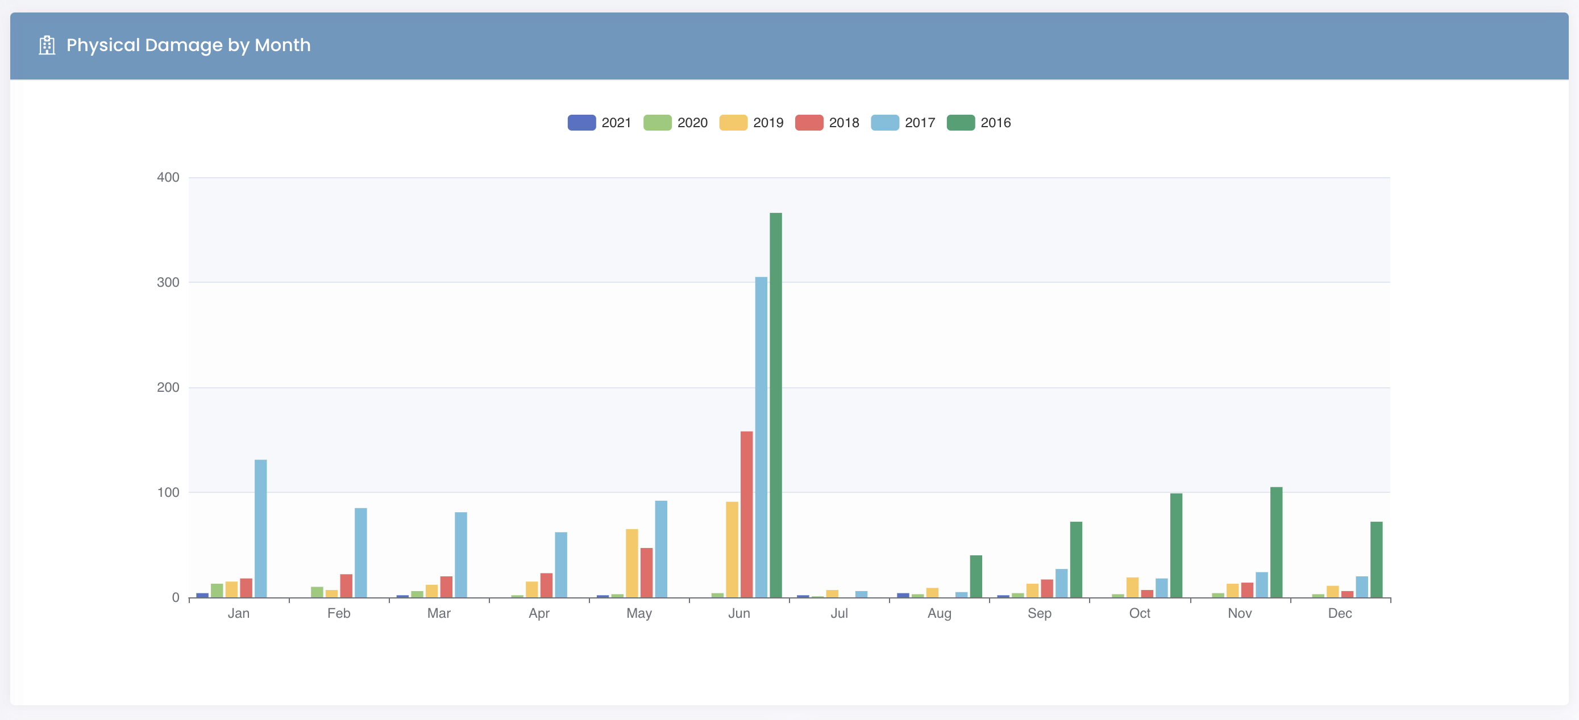Click the 300 y-axis value
This screenshot has width=1579, height=720.
tap(168, 282)
